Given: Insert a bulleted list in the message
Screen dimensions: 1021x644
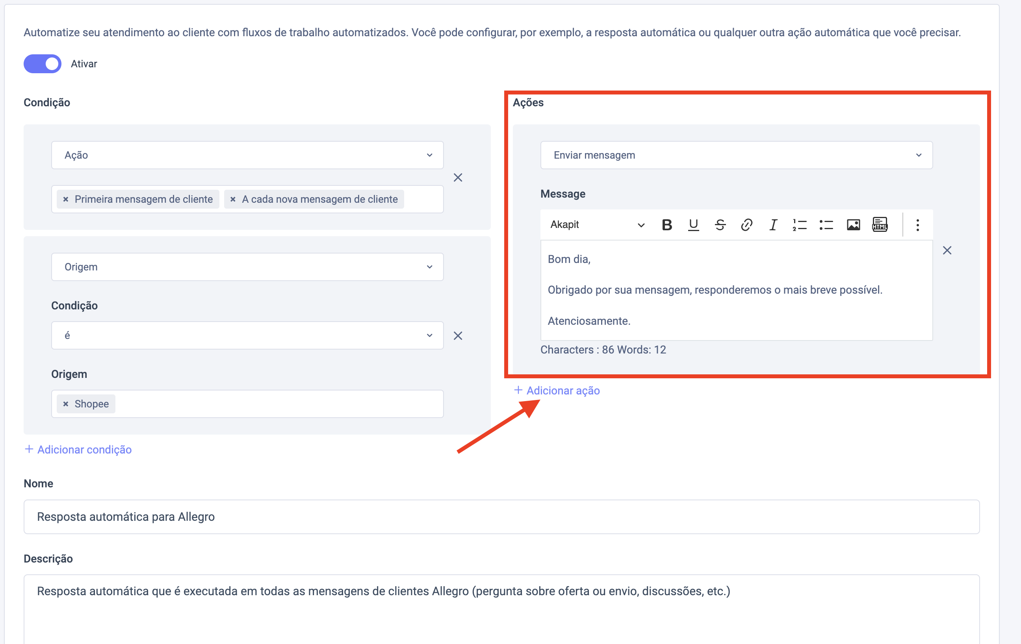Looking at the screenshot, I should tap(826, 224).
